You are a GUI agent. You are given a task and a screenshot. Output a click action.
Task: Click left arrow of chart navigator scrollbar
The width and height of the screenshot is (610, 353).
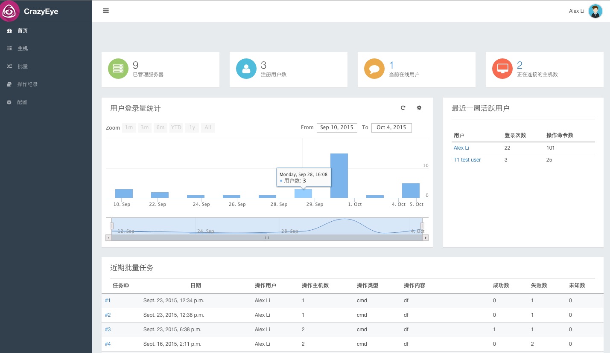click(x=108, y=238)
